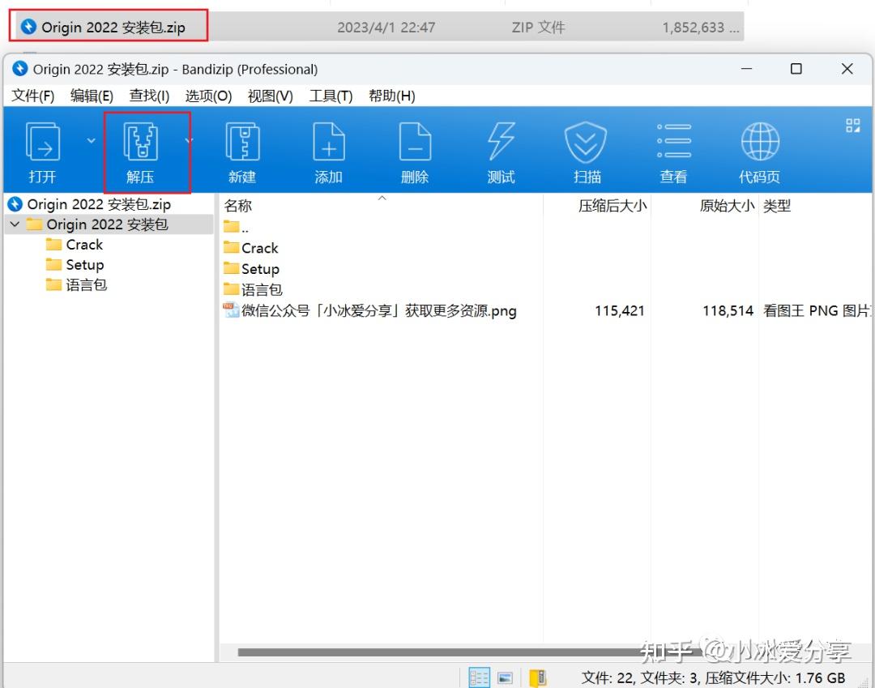Click the 代码页 (Code page) globe icon
This screenshot has height=688, width=875.
[758, 151]
